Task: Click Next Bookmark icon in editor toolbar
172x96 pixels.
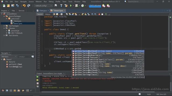Action: 85,14
